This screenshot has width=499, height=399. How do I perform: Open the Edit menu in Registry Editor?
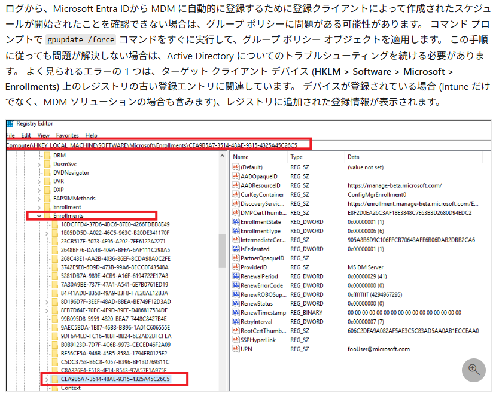[26, 135]
